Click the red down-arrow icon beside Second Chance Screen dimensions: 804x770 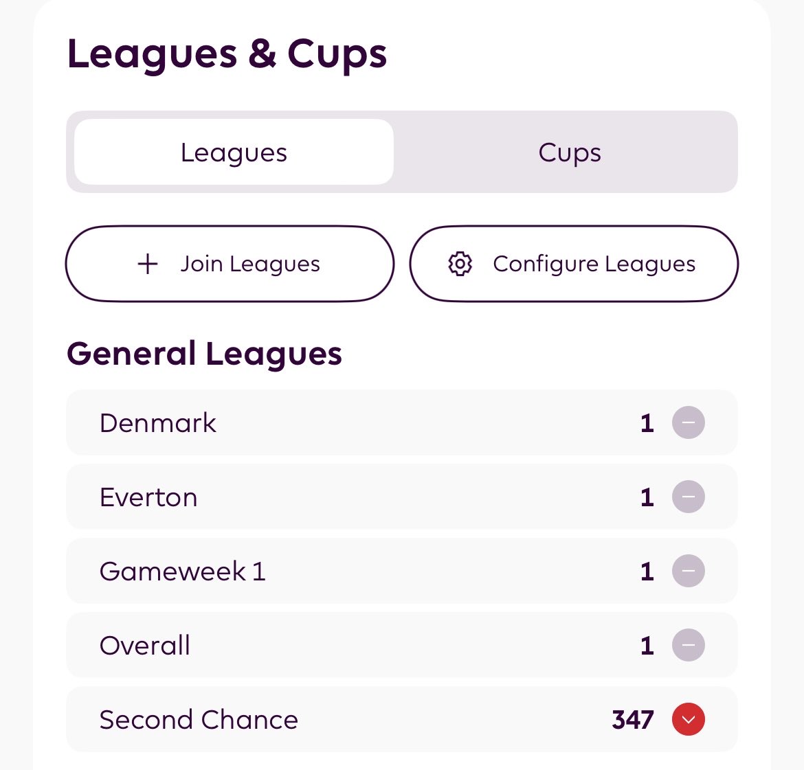[688, 719]
